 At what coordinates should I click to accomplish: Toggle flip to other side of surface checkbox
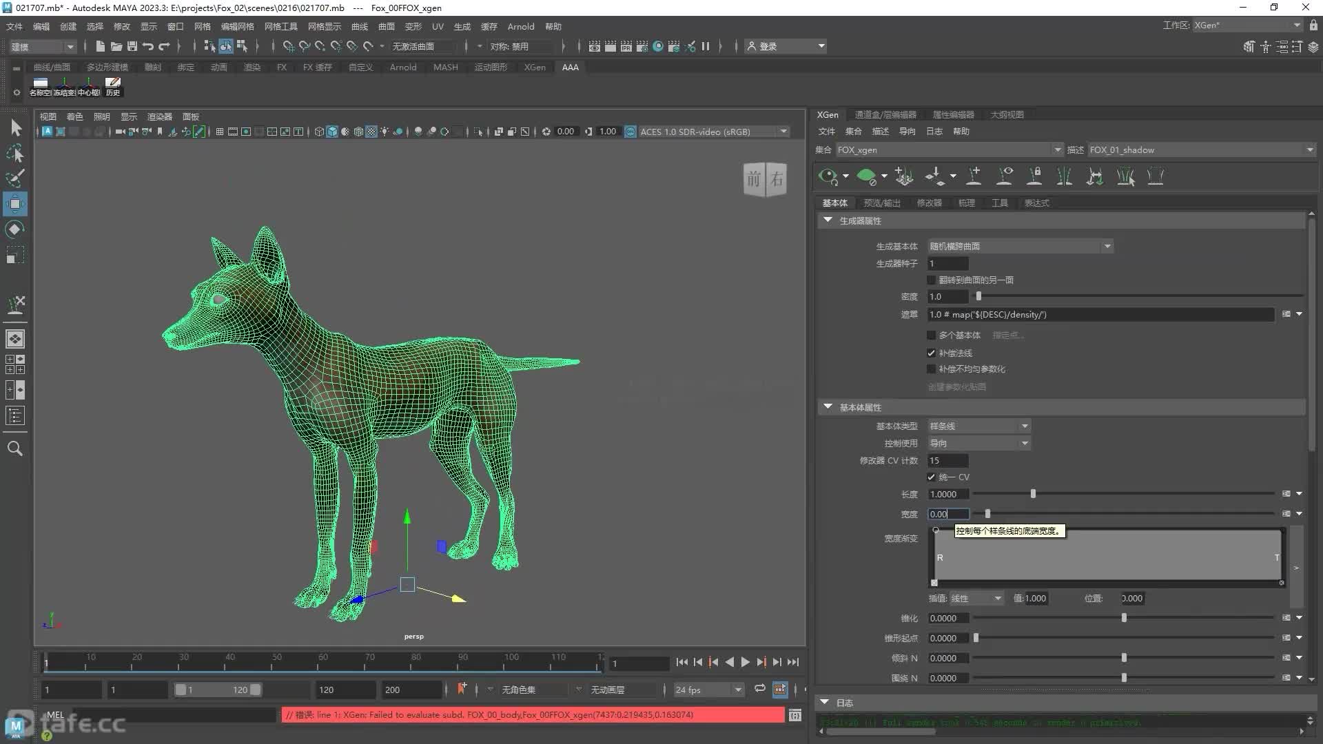click(x=932, y=280)
